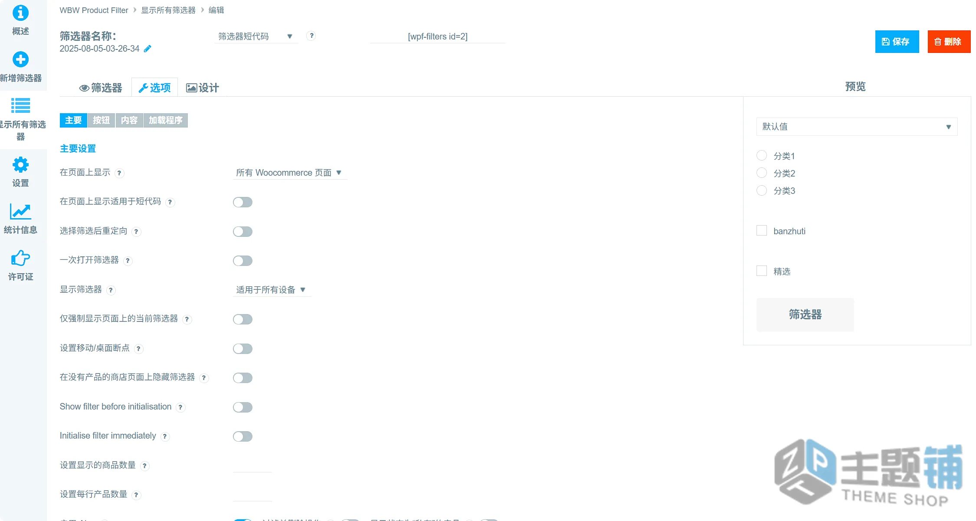Open the 统计信息 chart icon

(x=20, y=212)
